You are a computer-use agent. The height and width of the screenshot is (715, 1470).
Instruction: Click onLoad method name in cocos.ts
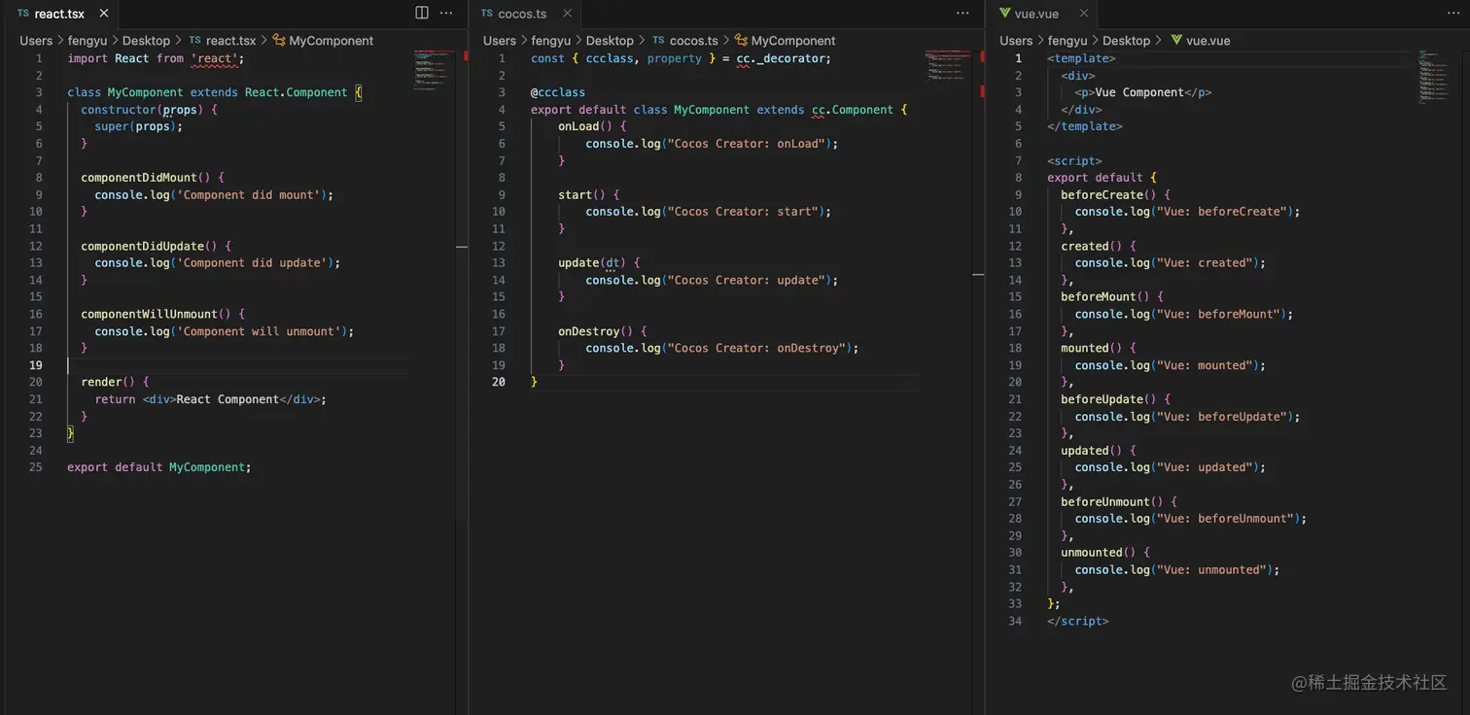pyautogui.click(x=578, y=126)
